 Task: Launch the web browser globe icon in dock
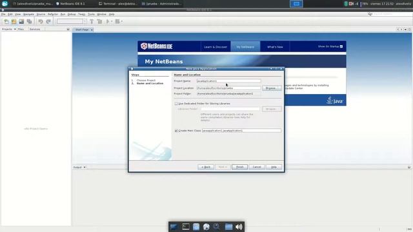pos(206,227)
